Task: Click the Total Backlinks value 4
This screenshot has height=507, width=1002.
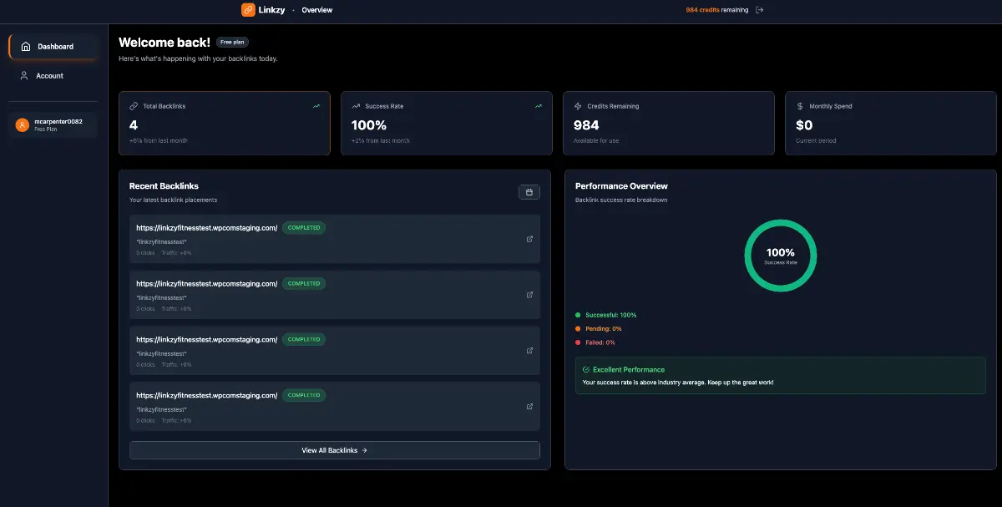Action: tap(134, 125)
